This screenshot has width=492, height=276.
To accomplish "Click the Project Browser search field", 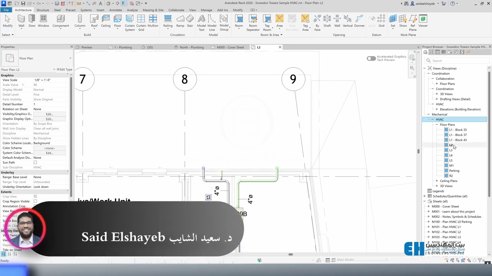I will pyautogui.click(x=457, y=61).
